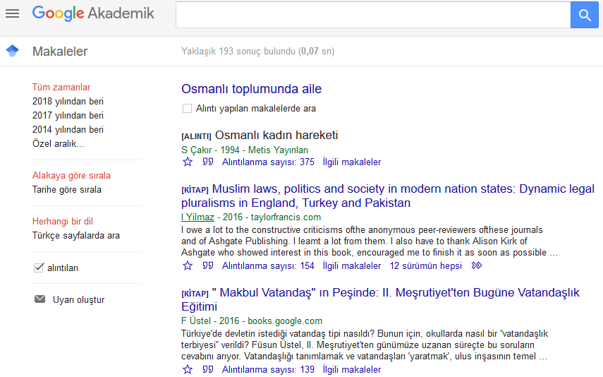Filter results by 2018 yılından beri

click(x=68, y=102)
